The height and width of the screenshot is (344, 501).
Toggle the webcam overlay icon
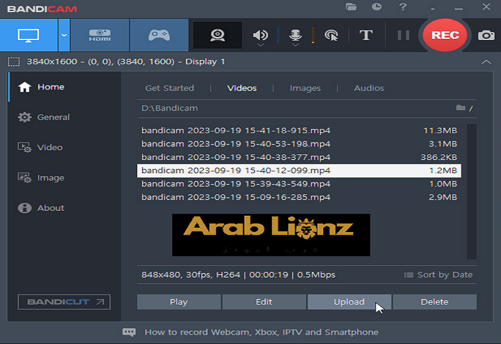[x=217, y=35]
